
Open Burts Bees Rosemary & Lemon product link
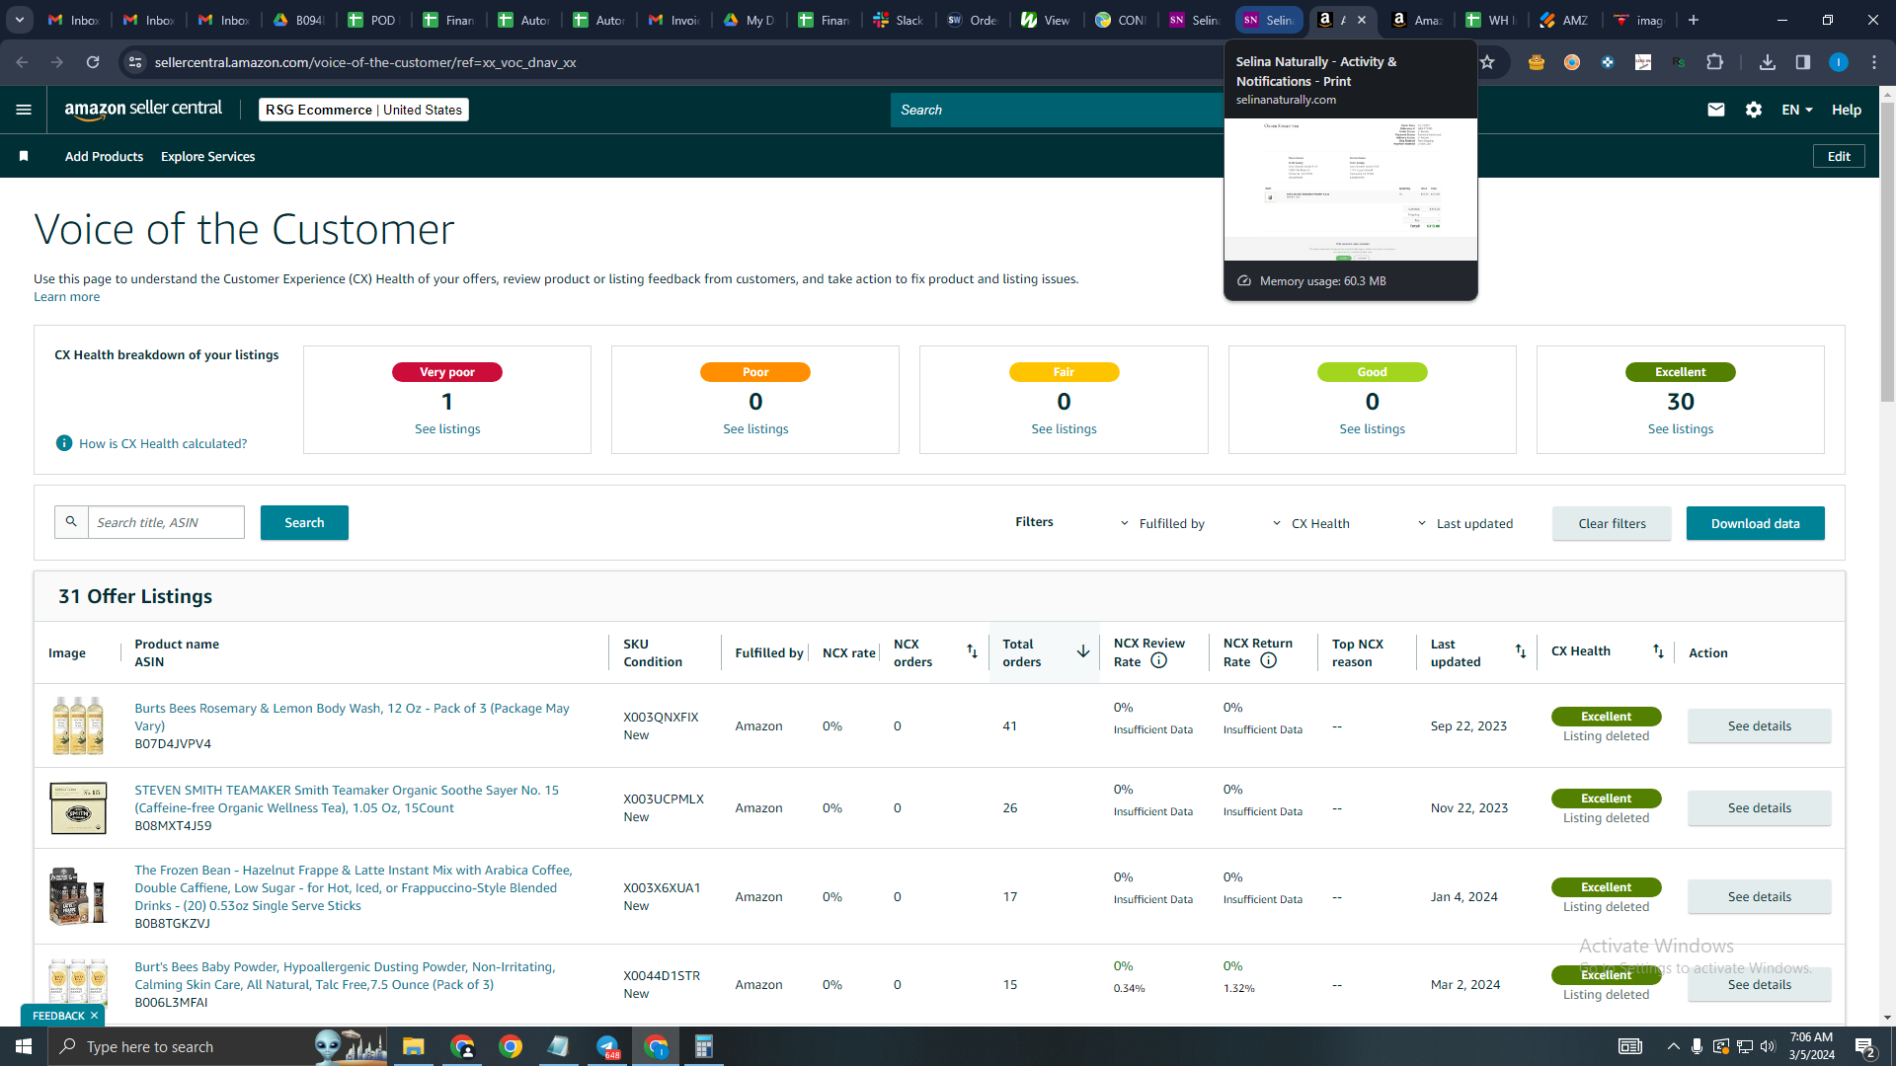[352, 717]
